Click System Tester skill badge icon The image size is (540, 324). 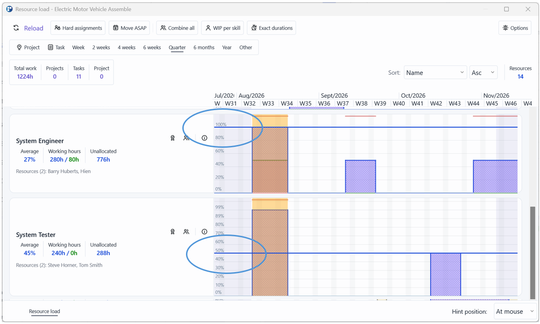click(173, 232)
